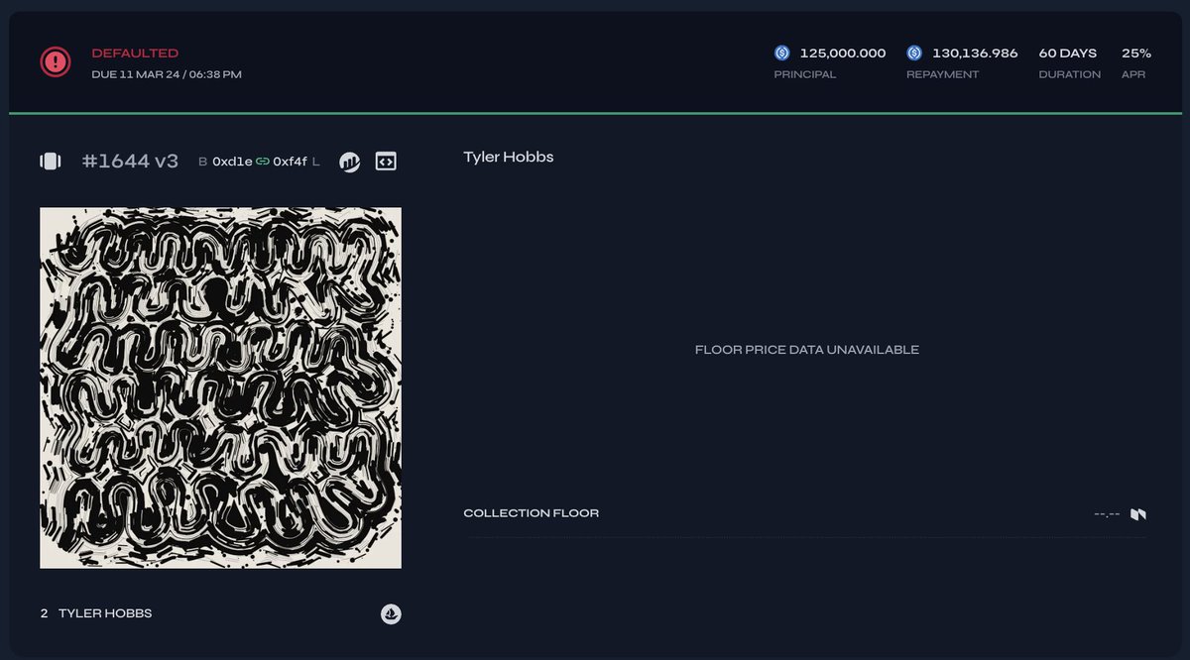Click the DURATION label
The width and height of the screenshot is (1190, 660).
coord(1069,74)
